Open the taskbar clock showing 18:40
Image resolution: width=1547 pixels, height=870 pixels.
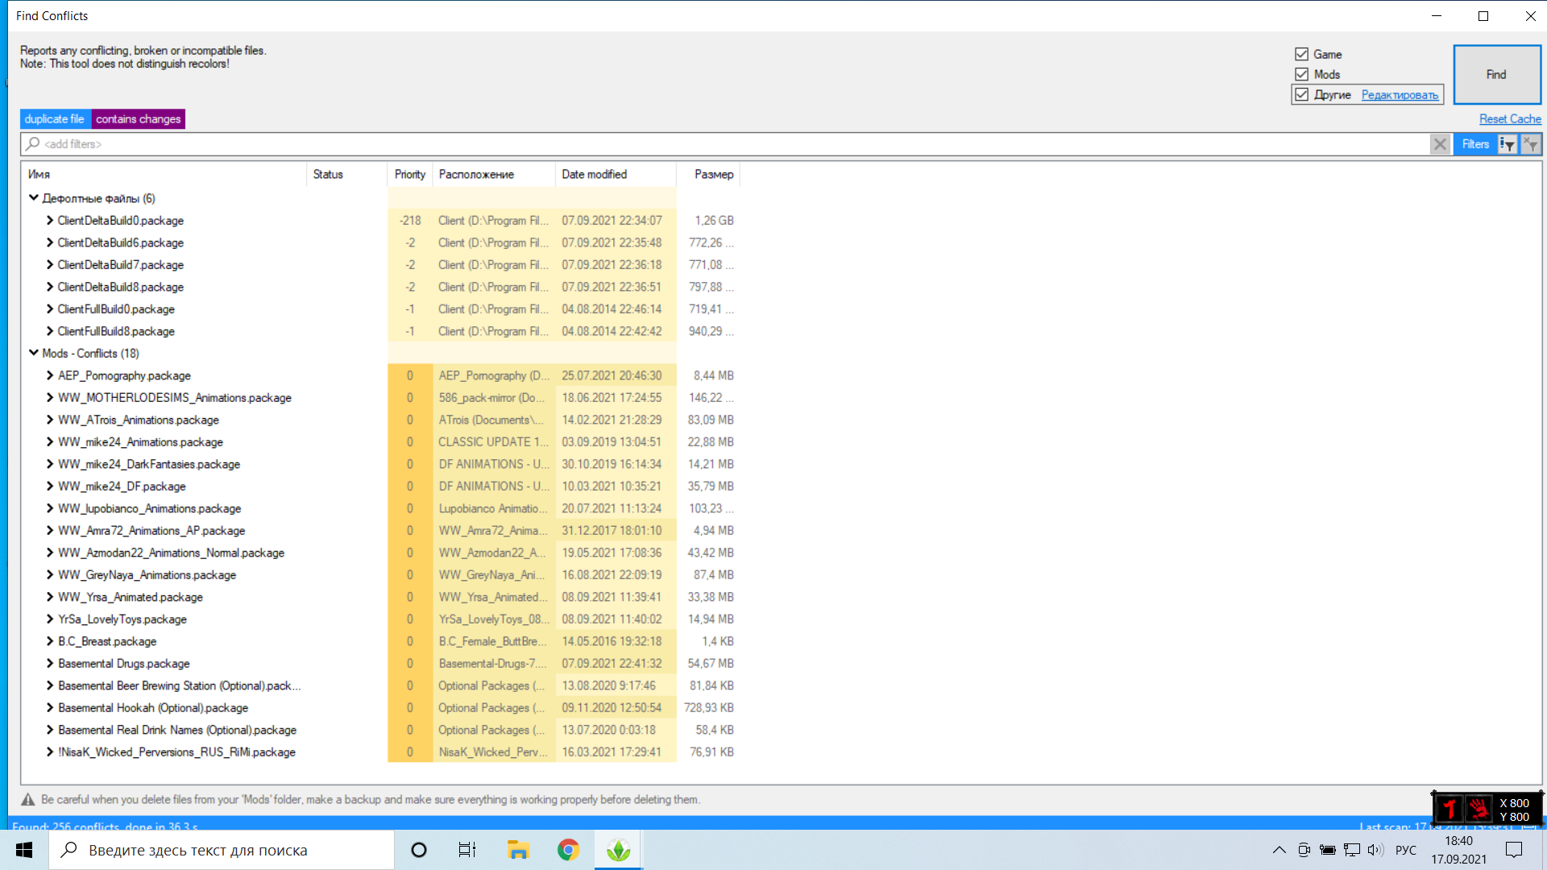click(x=1458, y=850)
